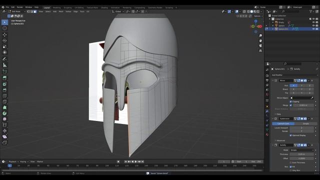Image resolution: width=320 pixels, height=180 pixels.
Task: Select the Sphere object in outliner
Action: coord(281,25)
